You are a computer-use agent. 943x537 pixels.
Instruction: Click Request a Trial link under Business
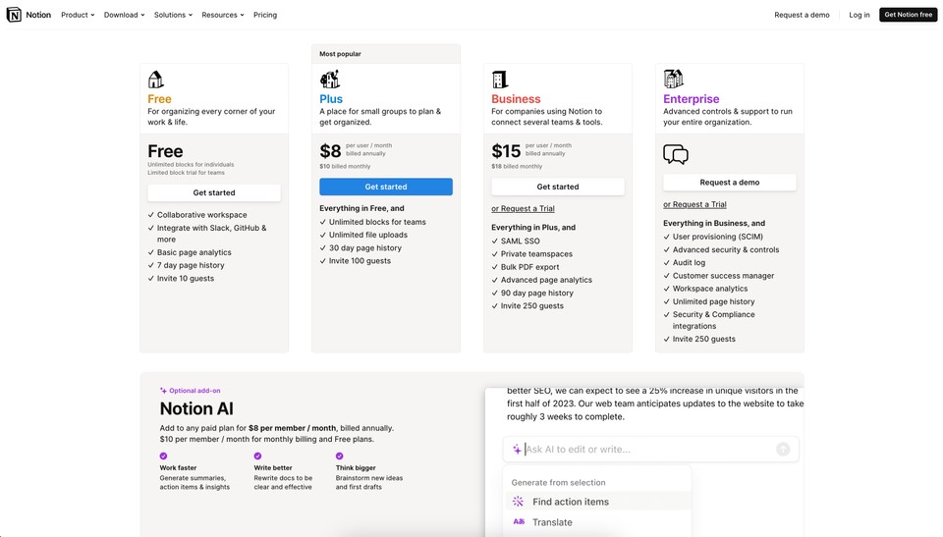pyautogui.click(x=523, y=209)
